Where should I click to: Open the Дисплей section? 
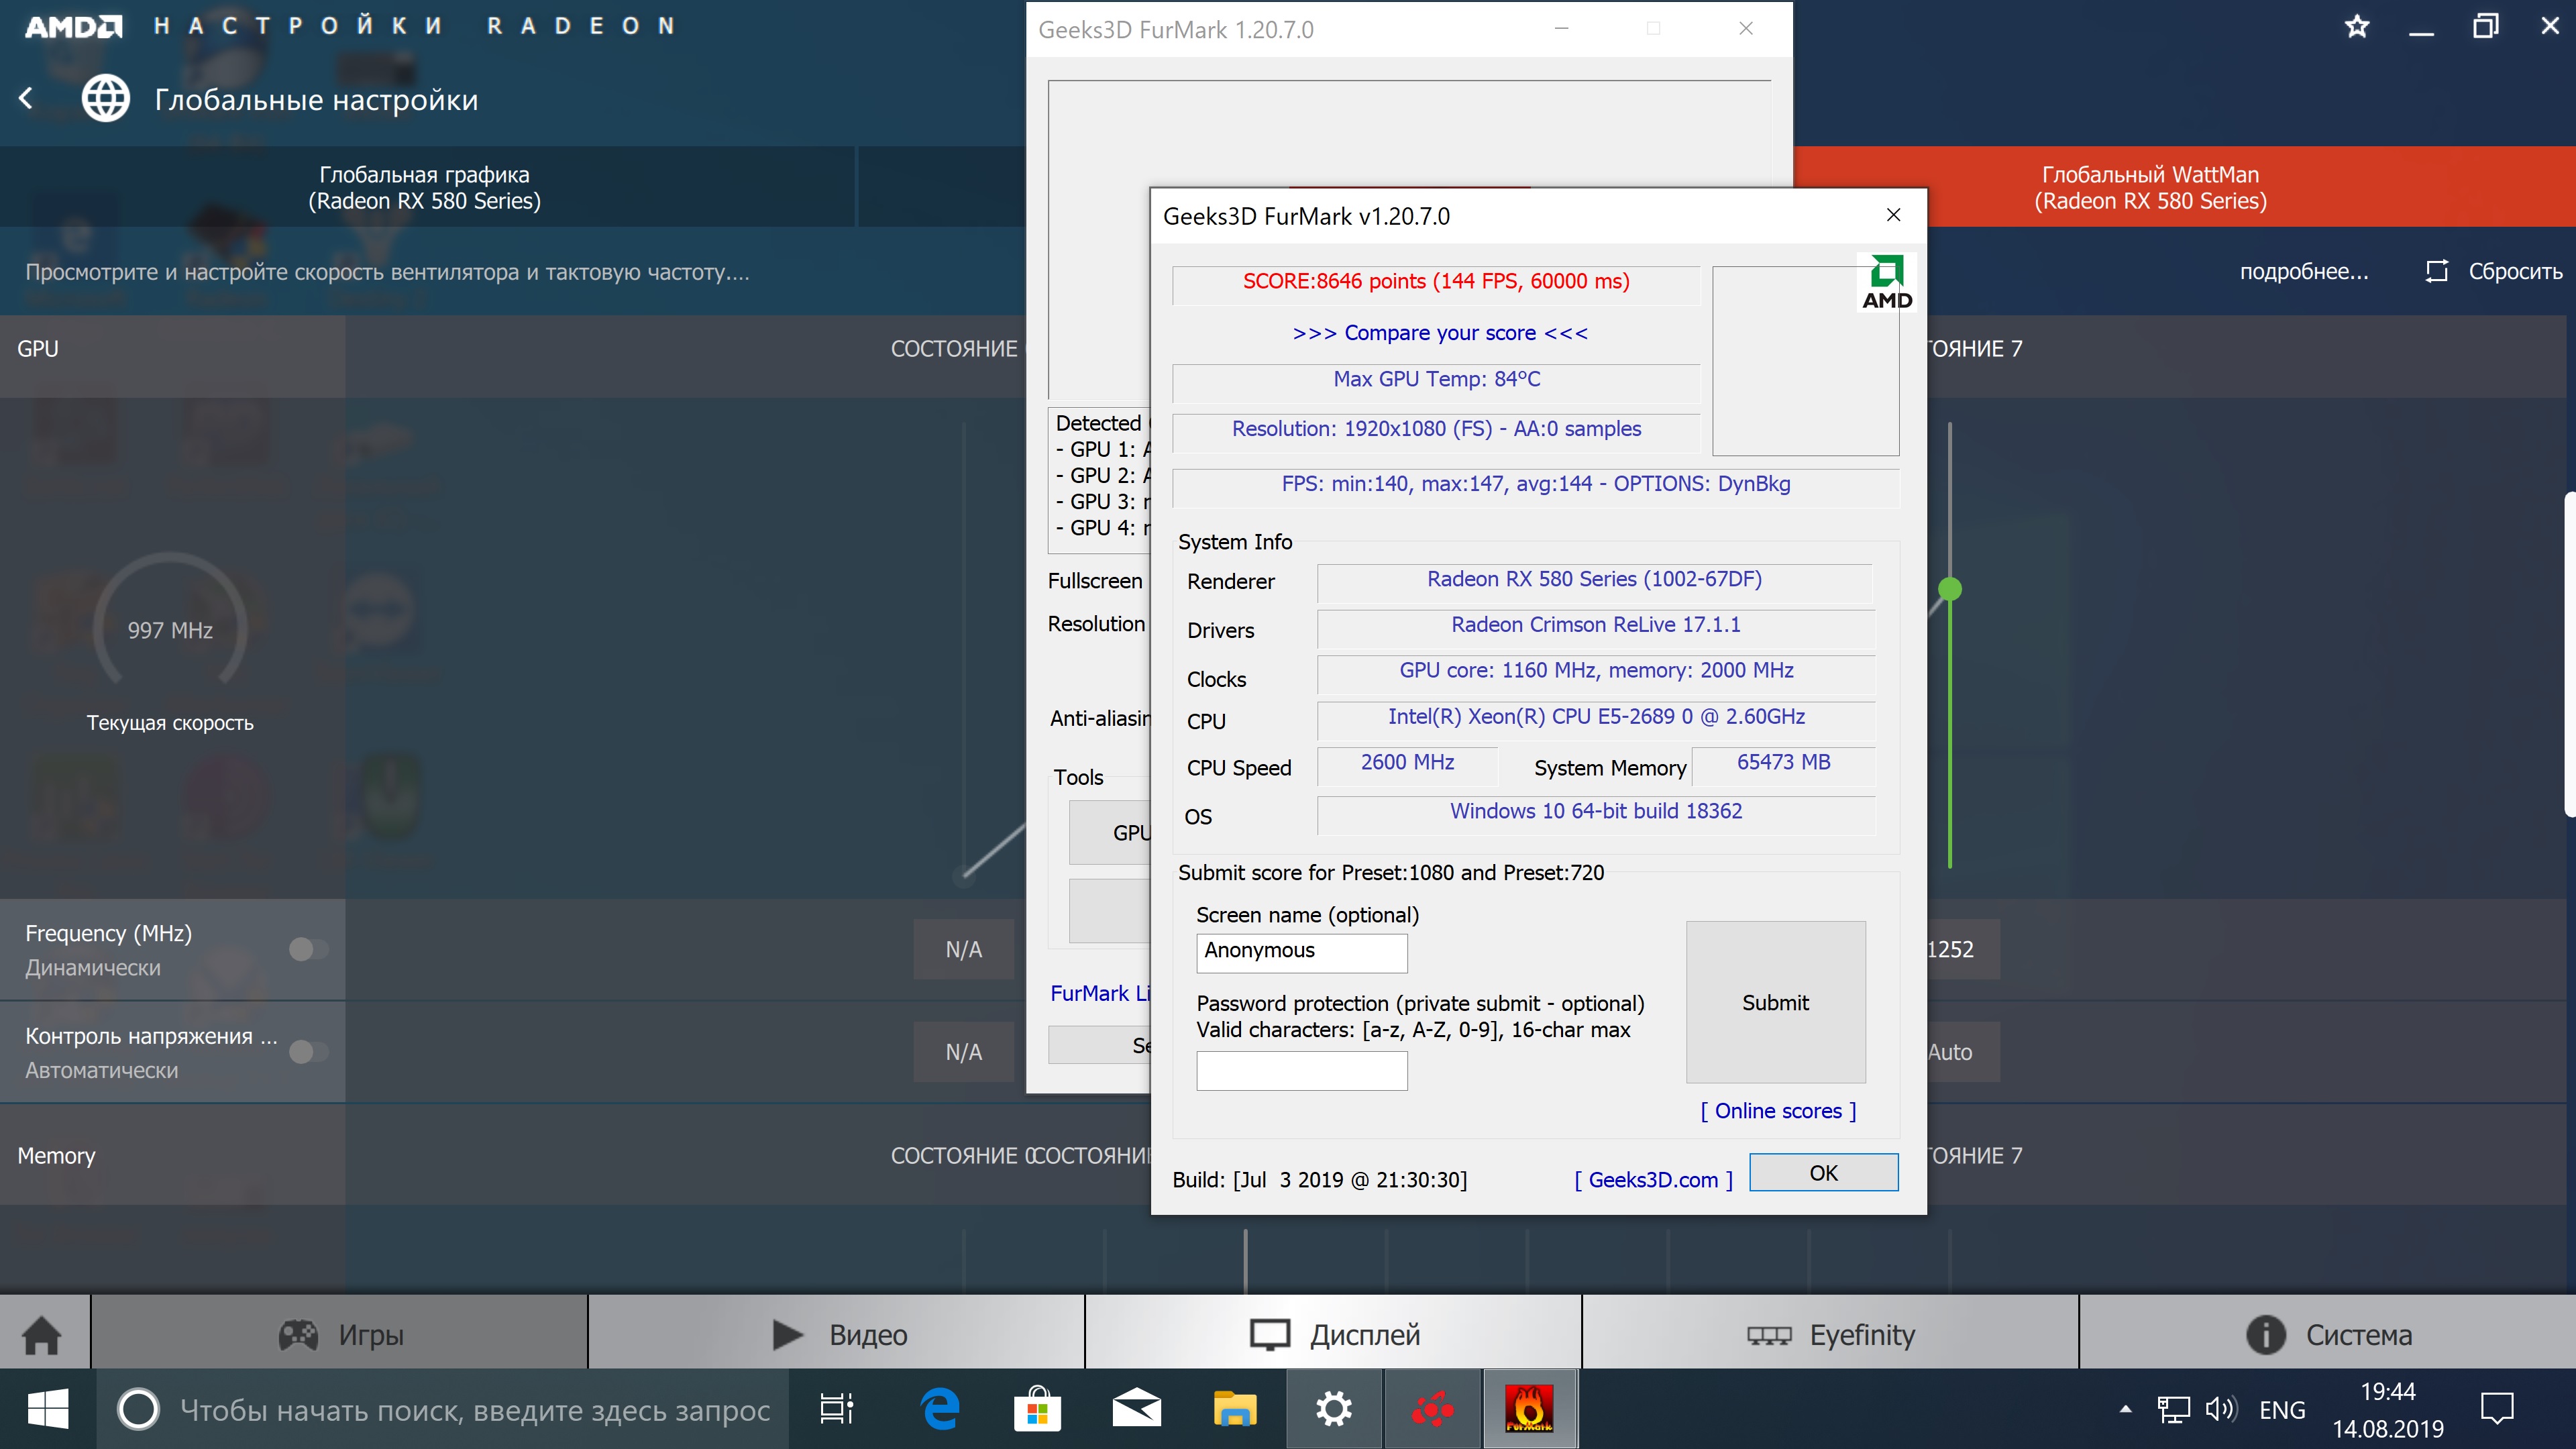tap(1334, 1334)
